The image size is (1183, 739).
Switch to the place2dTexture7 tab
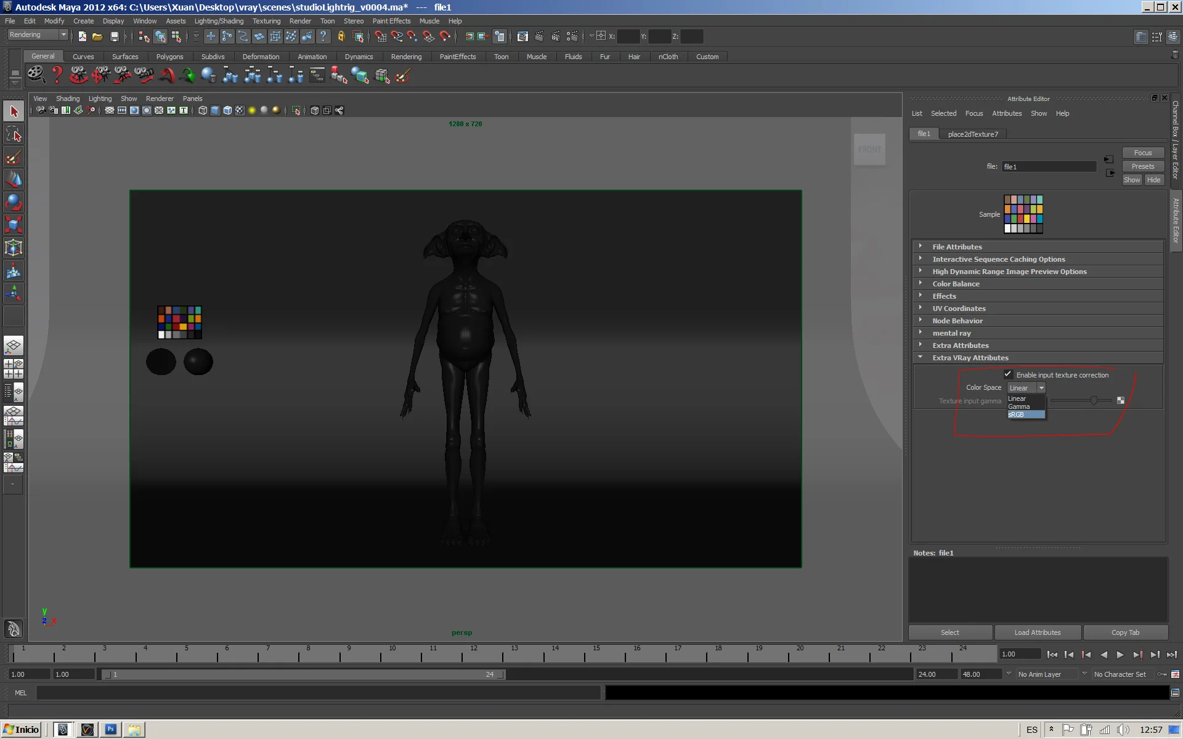click(972, 134)
